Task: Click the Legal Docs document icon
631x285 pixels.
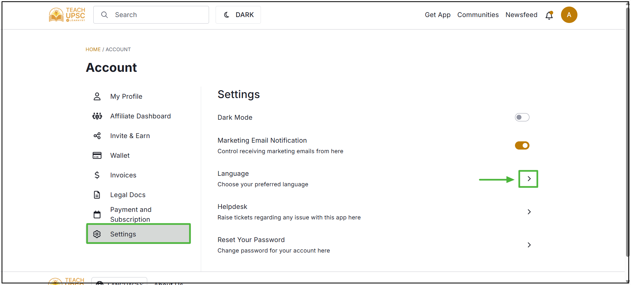Action: pyautogui.click(x=97, y=195)
